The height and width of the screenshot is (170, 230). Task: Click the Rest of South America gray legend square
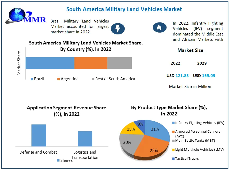[x=93, y=79]
